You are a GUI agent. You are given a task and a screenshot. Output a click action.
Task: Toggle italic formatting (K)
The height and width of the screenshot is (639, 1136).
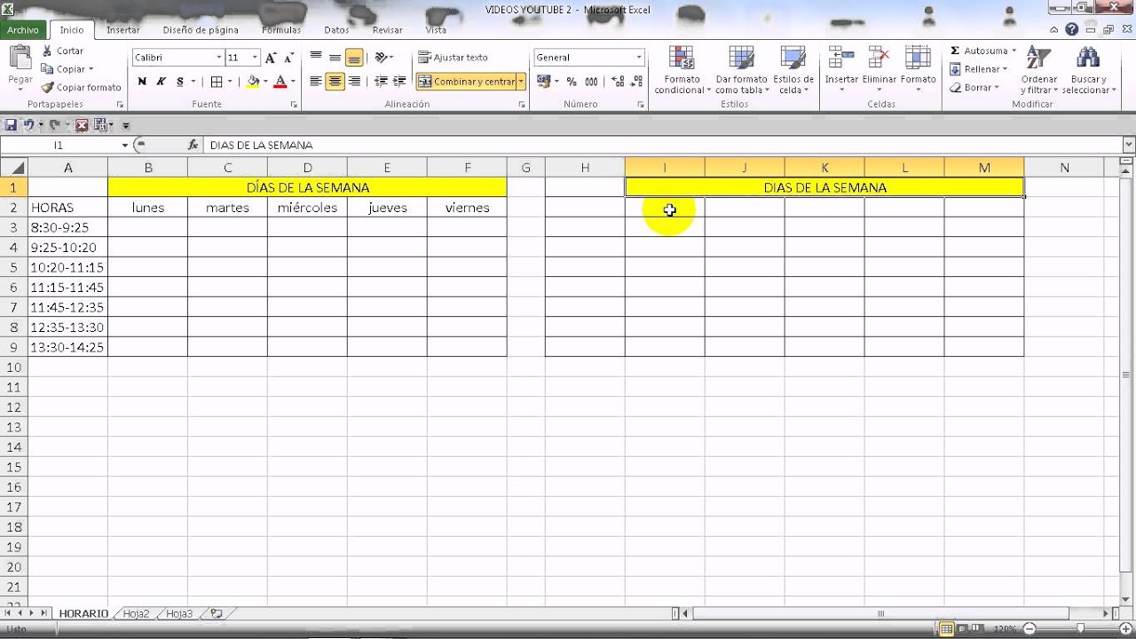tap(161, 82)
